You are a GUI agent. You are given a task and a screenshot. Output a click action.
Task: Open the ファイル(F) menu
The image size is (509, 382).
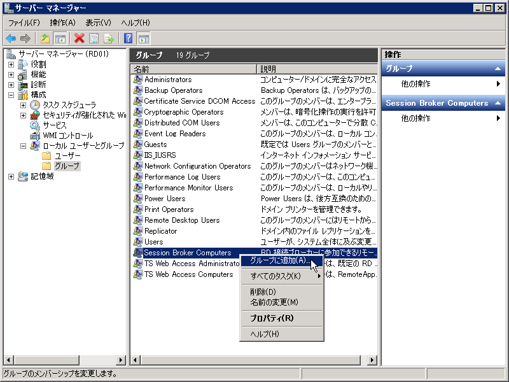[24, 23]
